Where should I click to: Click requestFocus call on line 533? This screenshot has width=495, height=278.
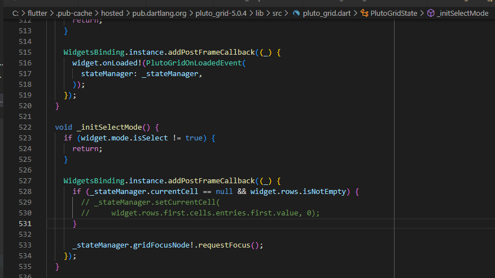tap(224, 245)
